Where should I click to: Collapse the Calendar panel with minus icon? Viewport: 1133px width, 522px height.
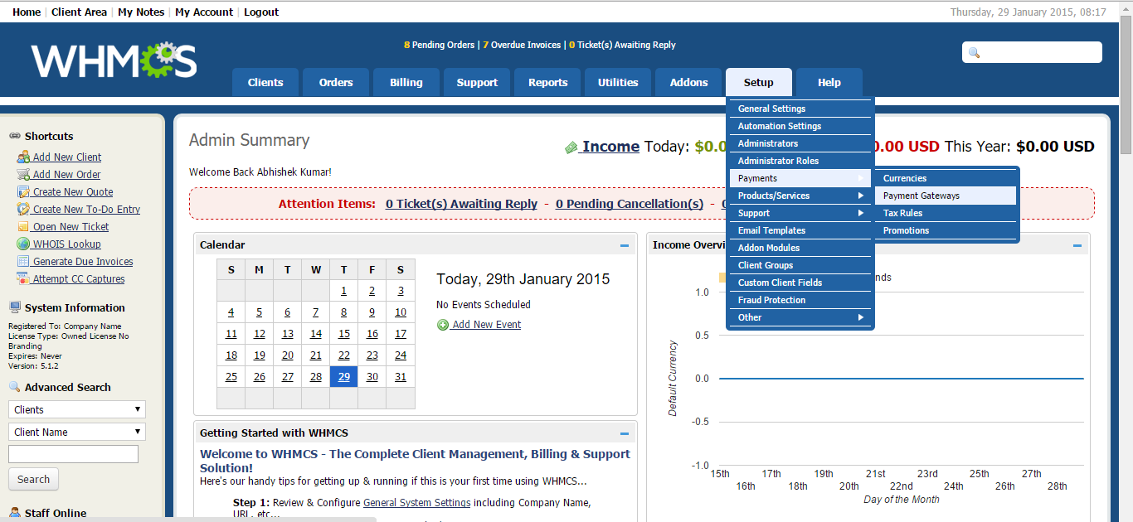(x=625, y=245)
